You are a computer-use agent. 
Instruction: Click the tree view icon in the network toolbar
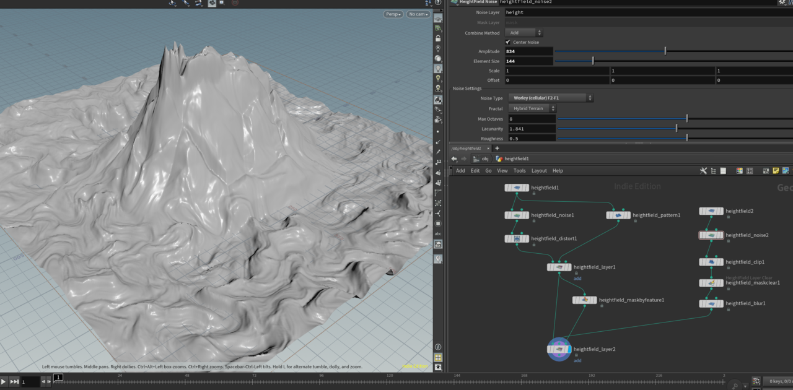[714, 170]
